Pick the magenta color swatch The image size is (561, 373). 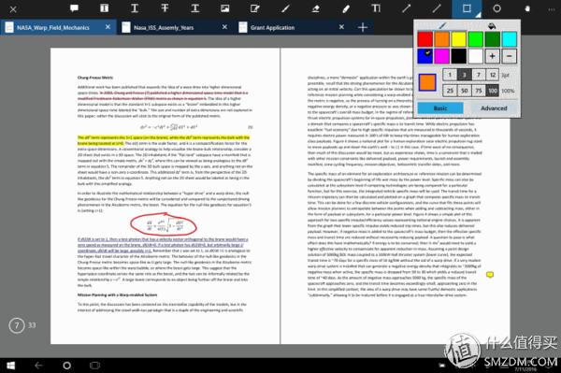coord(442,56)
